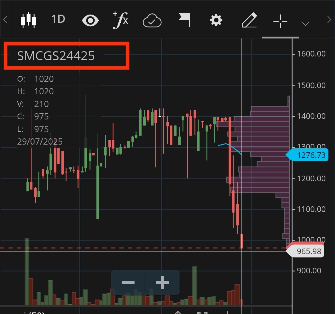This screenshot has height=314, width=335.
Task: Click the cloud save checkmark icon
Action: tap(152, 20)
